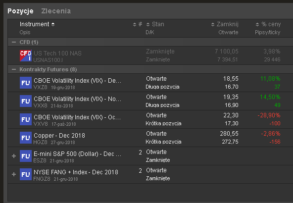The image size is (293, 203).
Task: Click the FU icon for VIX December future
Action: [26, 83]
